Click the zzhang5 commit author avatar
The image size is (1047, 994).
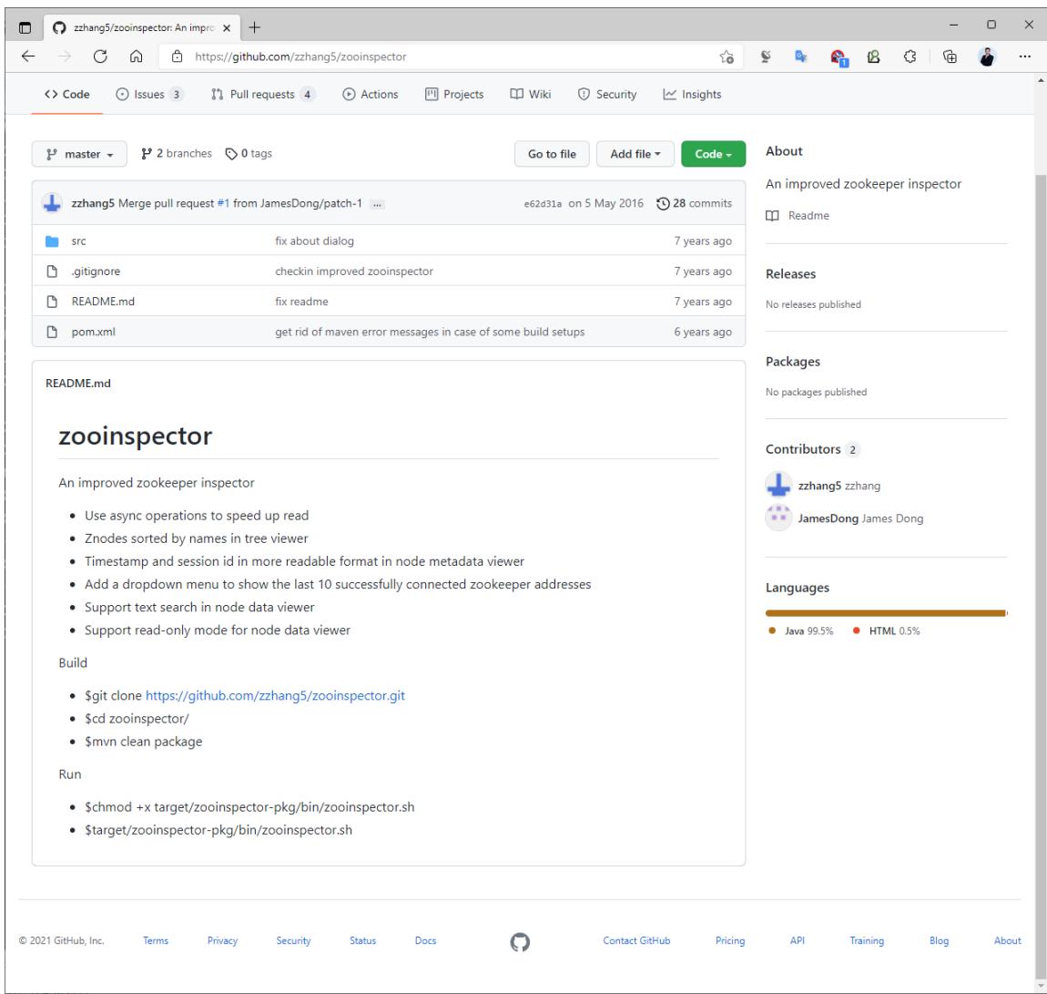click(52, 203)
